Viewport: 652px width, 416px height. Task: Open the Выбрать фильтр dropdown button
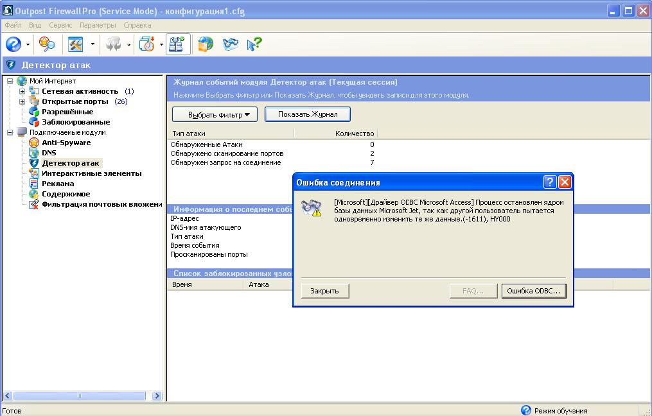pos(215,115)
